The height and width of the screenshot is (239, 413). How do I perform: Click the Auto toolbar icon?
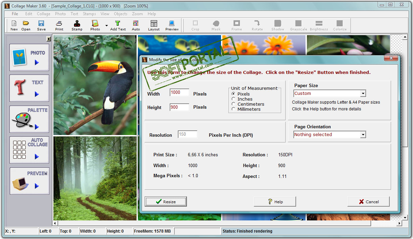coord(136,25)
